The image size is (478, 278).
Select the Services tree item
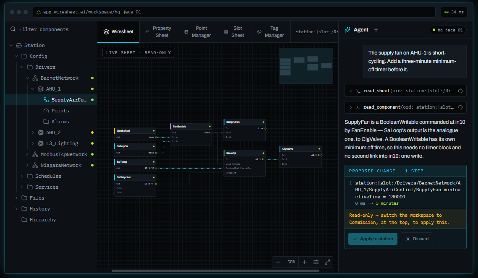tap(47, 187)
